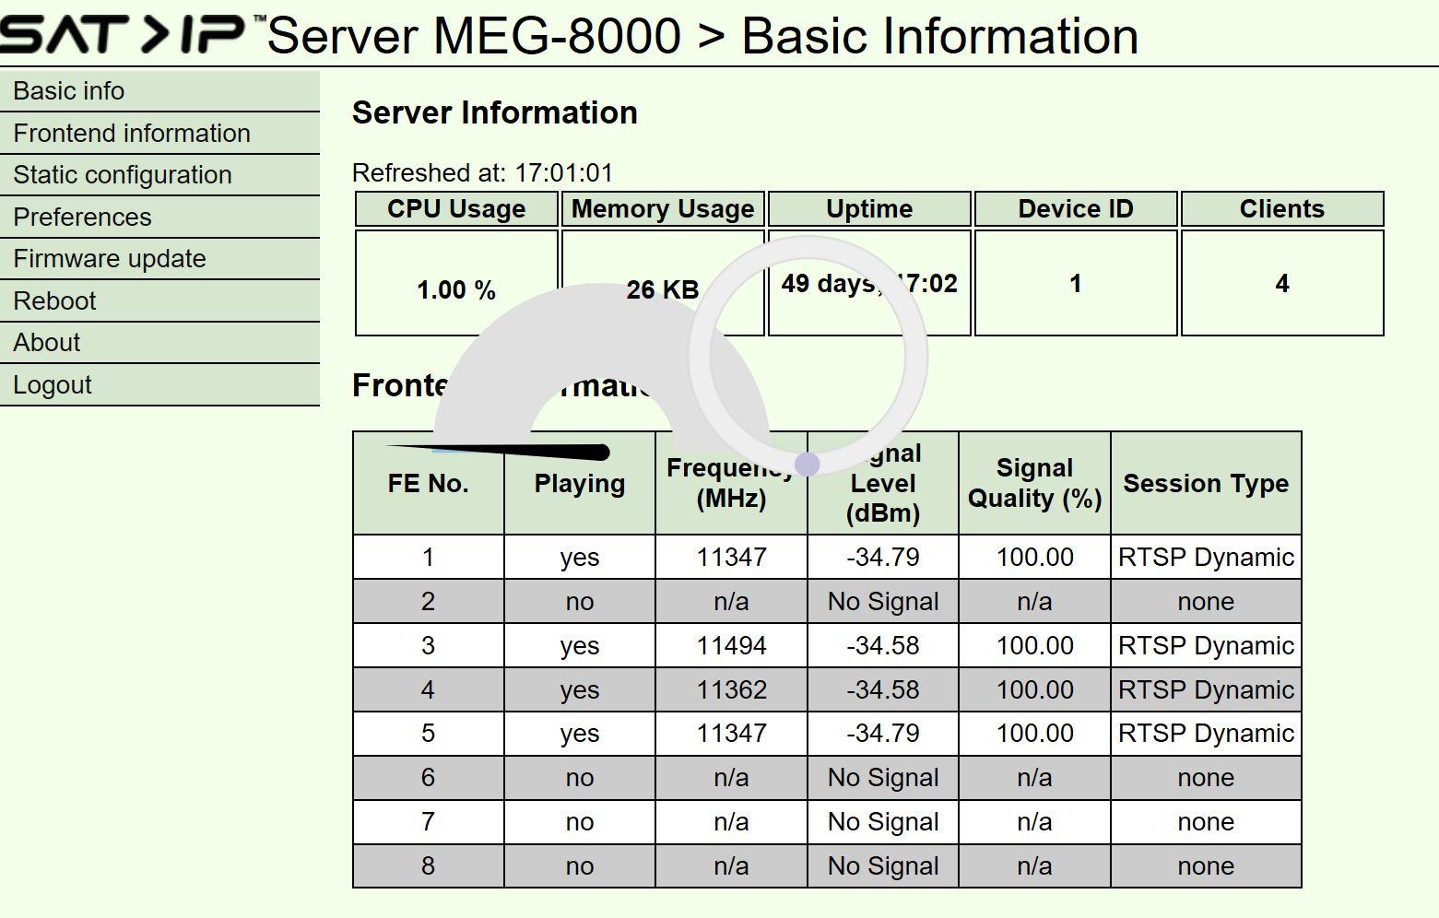This screenshot has height=918, width=1439.
Task: Click RTSP Dynamic in row 5
Action: point(1206,734)
